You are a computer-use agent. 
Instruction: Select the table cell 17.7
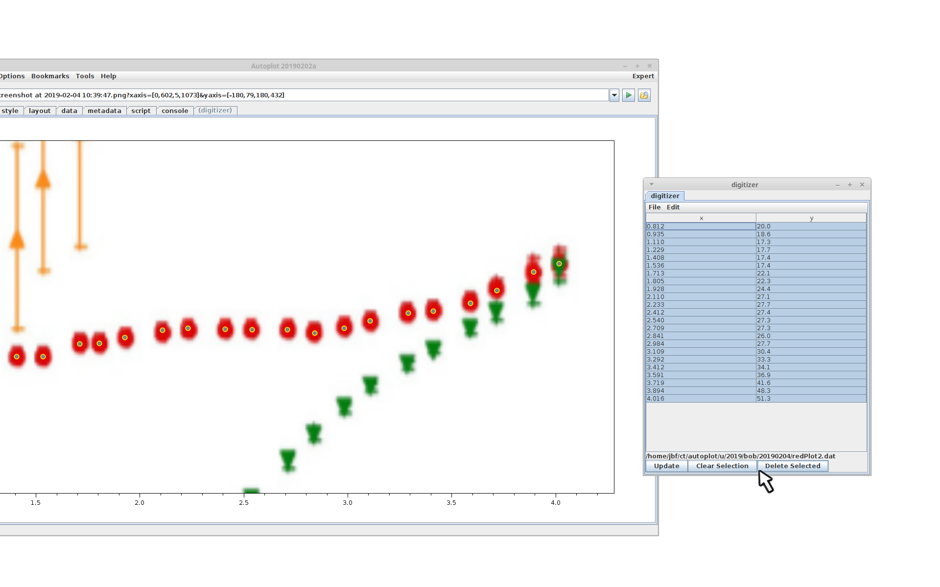[x=811, y=250]
